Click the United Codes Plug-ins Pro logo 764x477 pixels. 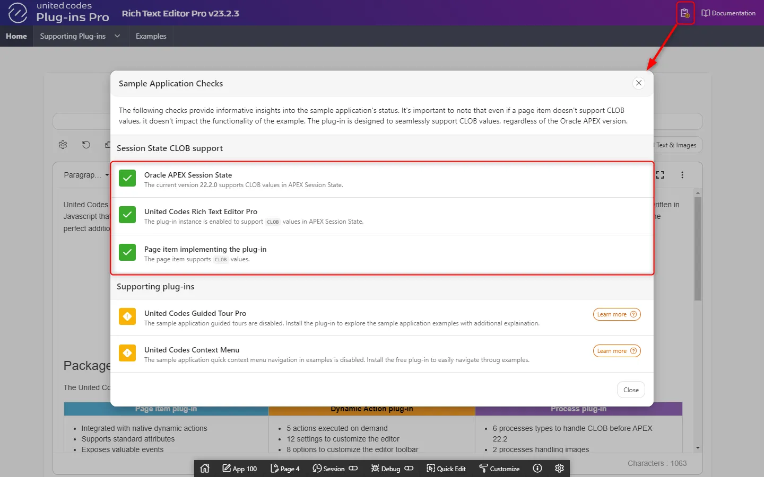pos(58,12)
